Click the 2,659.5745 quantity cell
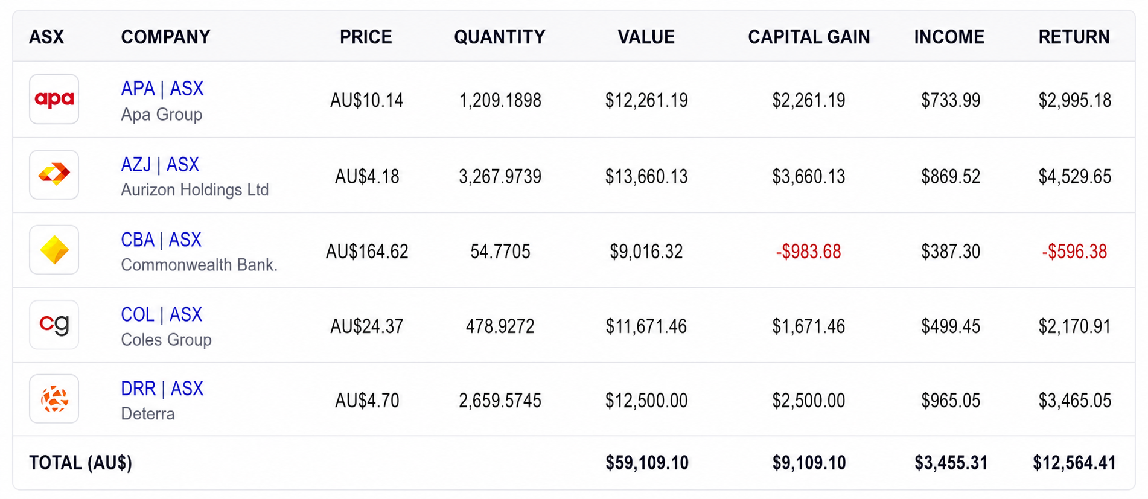The image size is (1148, 499). pyautogui.click(x=500, y=401)
